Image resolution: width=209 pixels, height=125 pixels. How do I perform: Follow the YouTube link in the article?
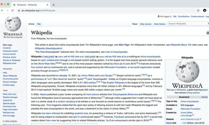[x=110, y=120]
